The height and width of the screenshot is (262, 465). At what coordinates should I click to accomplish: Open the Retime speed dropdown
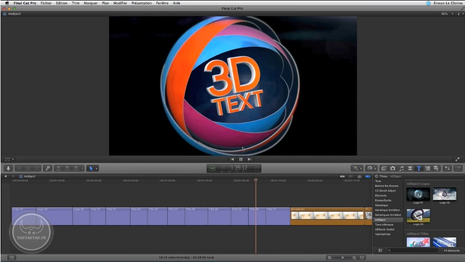(371, 168)
